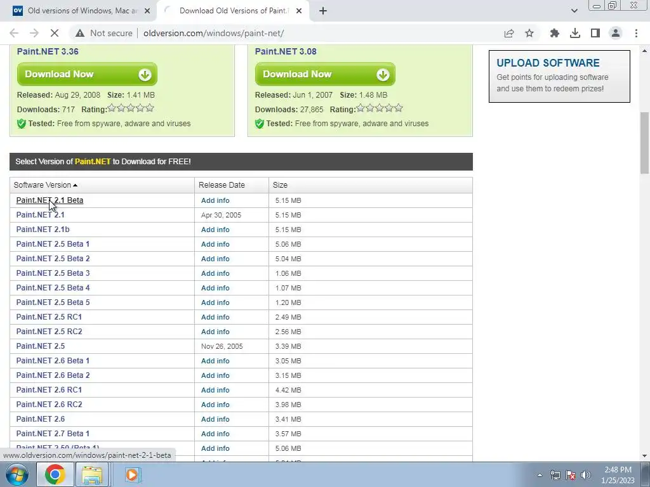Open the tab search chevron
Screen dimensions: 650x487
point(574,11)
